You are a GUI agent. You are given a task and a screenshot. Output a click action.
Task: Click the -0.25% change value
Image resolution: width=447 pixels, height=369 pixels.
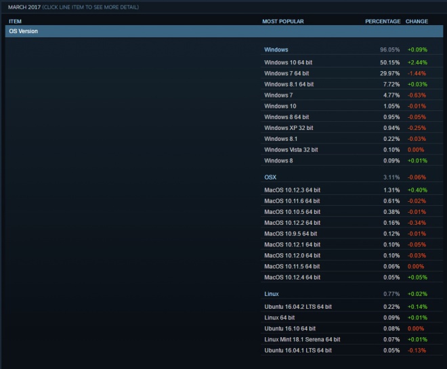[417, 128]
